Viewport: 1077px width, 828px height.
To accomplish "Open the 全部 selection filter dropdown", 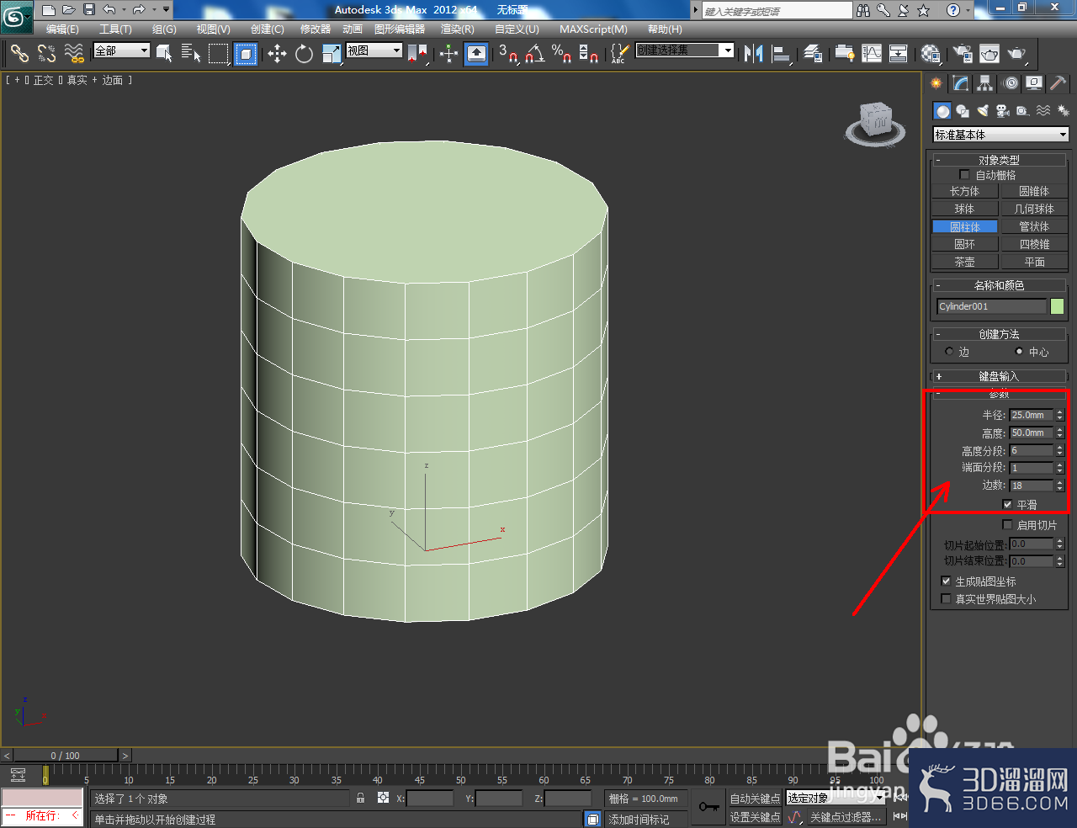I will 121,50.
